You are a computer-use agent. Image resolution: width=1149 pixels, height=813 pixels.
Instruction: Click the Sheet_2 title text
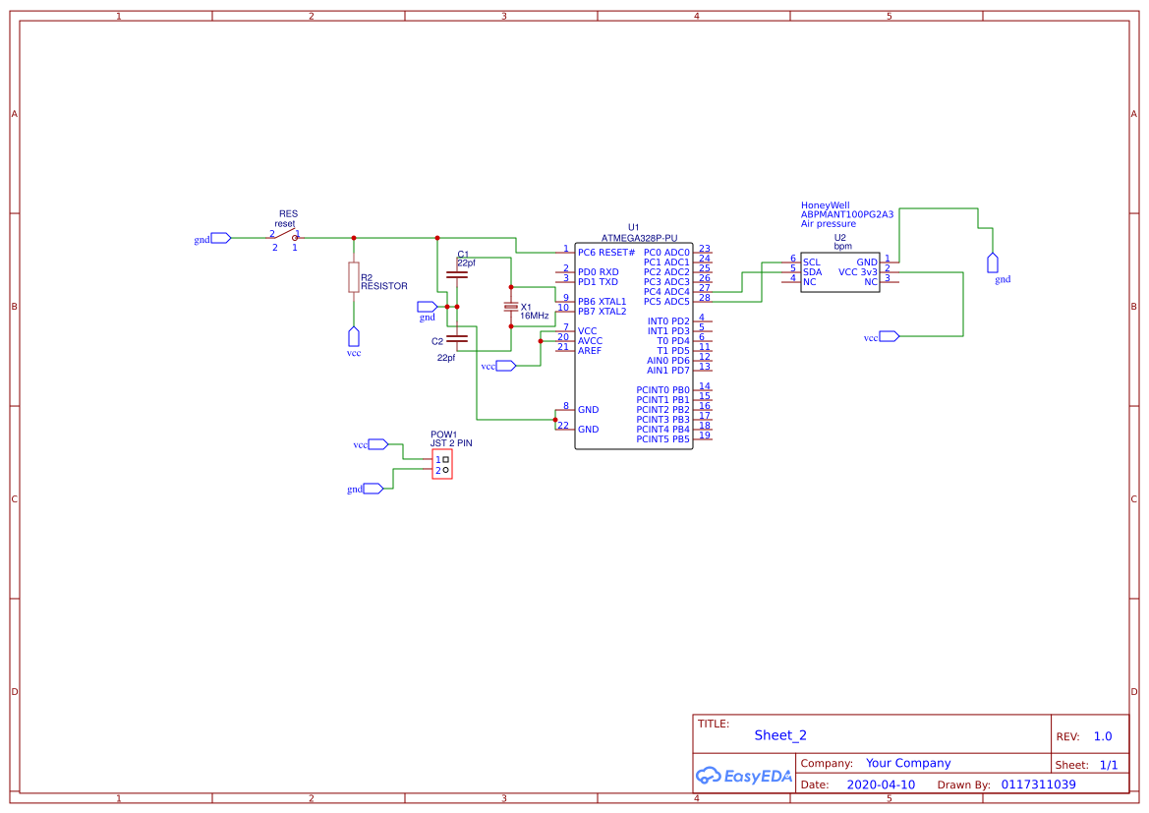(779, 734)
